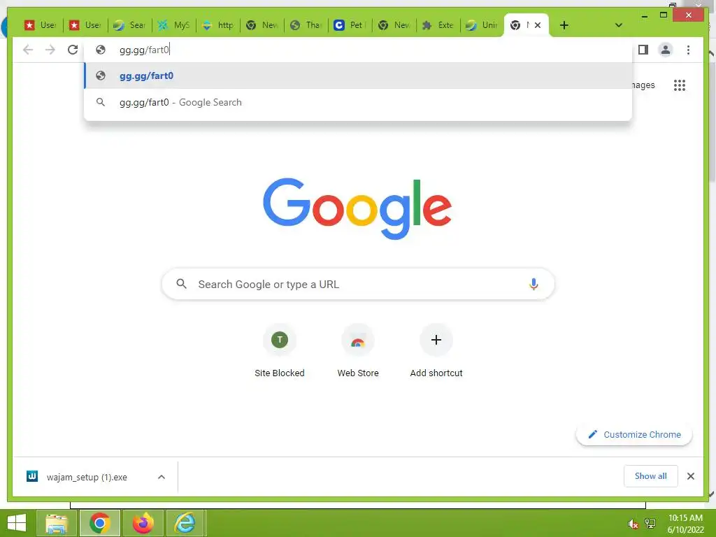Image resolution: width=716 pixels, height=537 pixels.
Task: Click the Customize Chrome button
Action: click(634, 435)
